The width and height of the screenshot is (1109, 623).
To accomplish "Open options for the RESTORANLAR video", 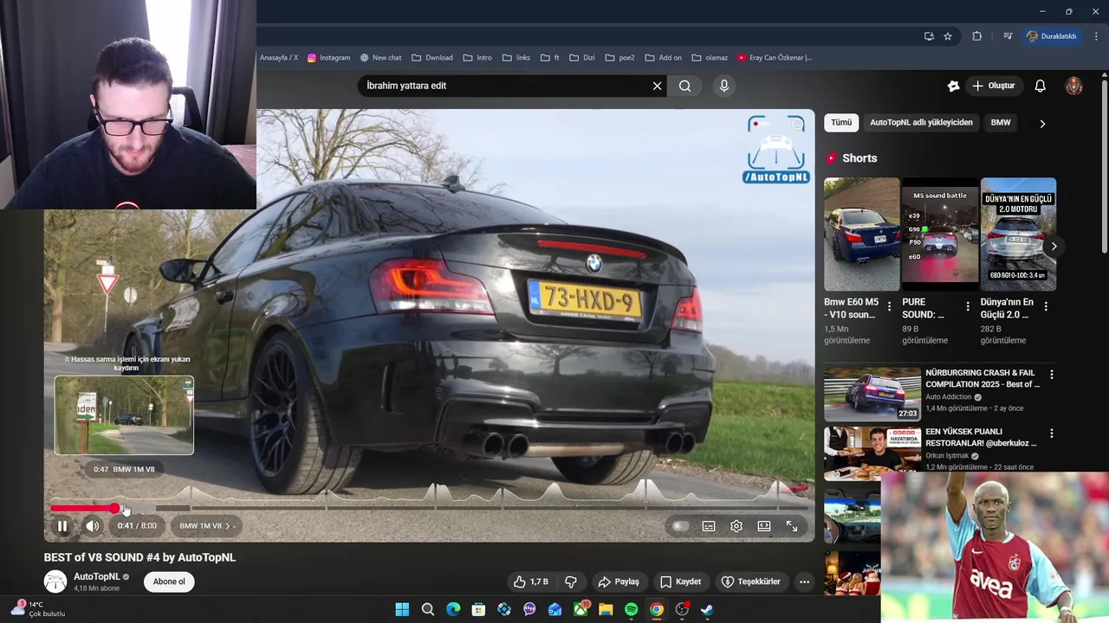I will [x=1052, y=434].
